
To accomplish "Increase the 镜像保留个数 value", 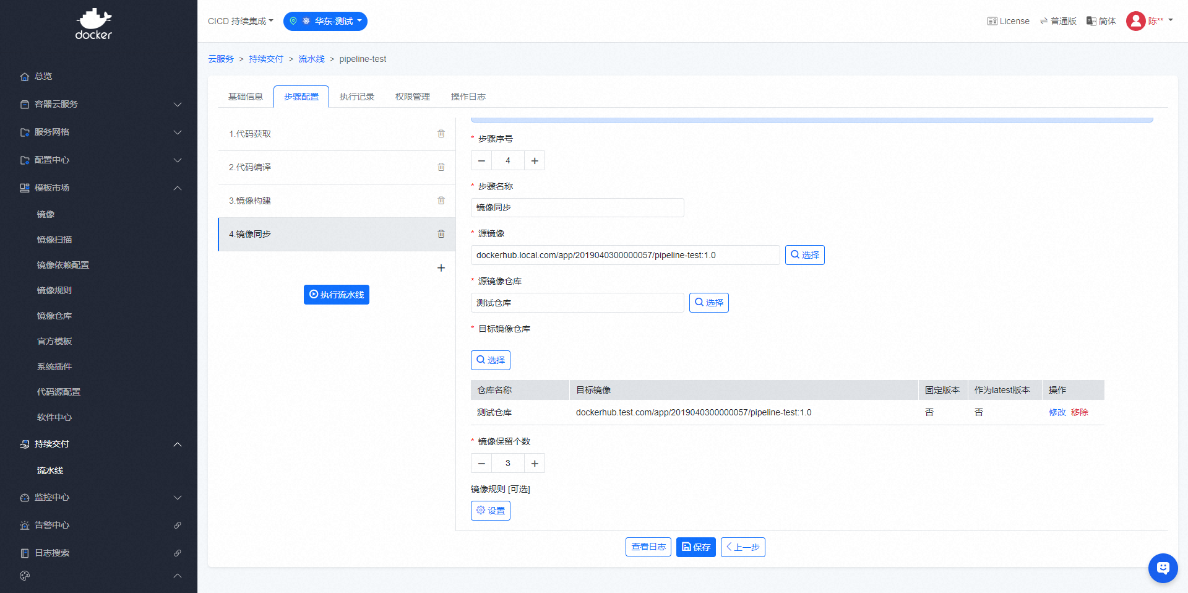I will click(535, 464).
